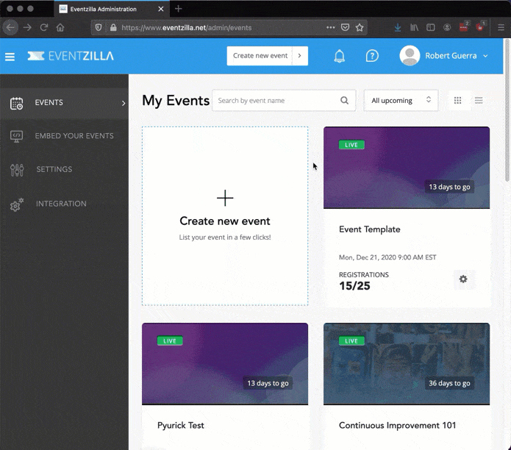
Task: Click the Robert Guerra user name
Action: point(451,56)
